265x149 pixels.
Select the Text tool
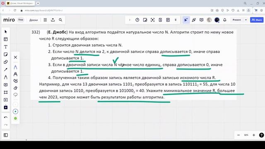[5, 47]
